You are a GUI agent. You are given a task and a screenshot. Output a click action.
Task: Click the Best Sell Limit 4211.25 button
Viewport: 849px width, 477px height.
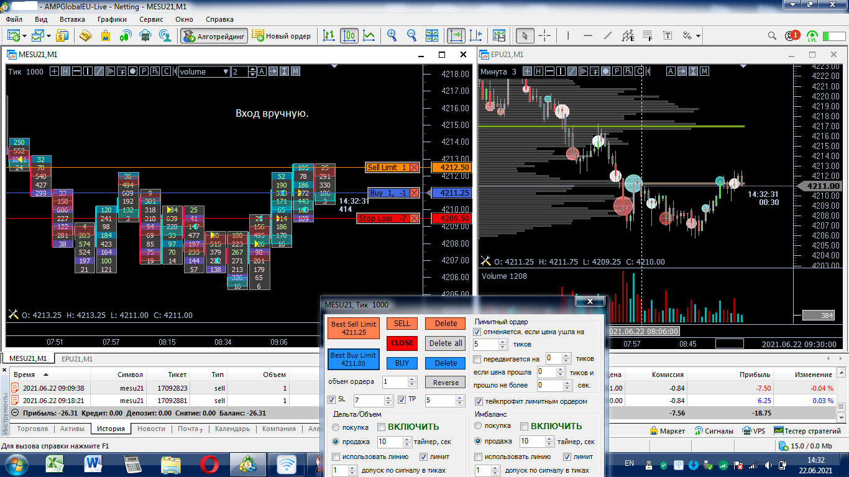(353, 329)
